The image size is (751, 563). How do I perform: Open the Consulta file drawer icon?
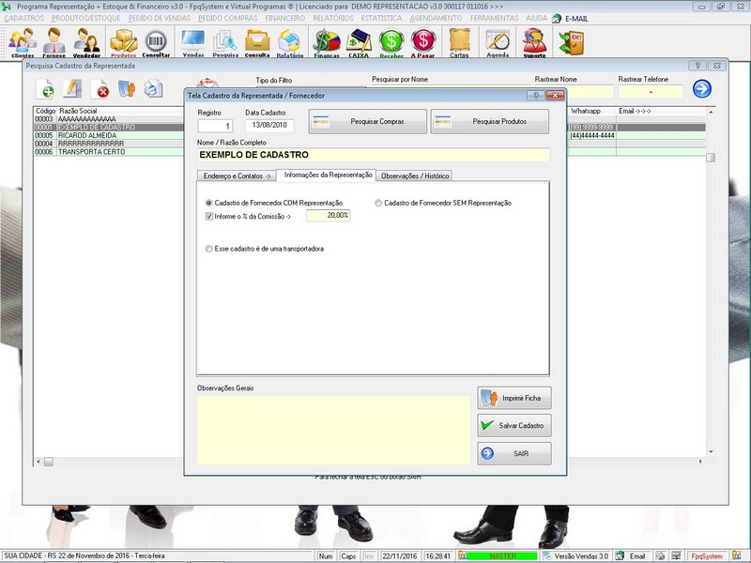coord(257,42)
